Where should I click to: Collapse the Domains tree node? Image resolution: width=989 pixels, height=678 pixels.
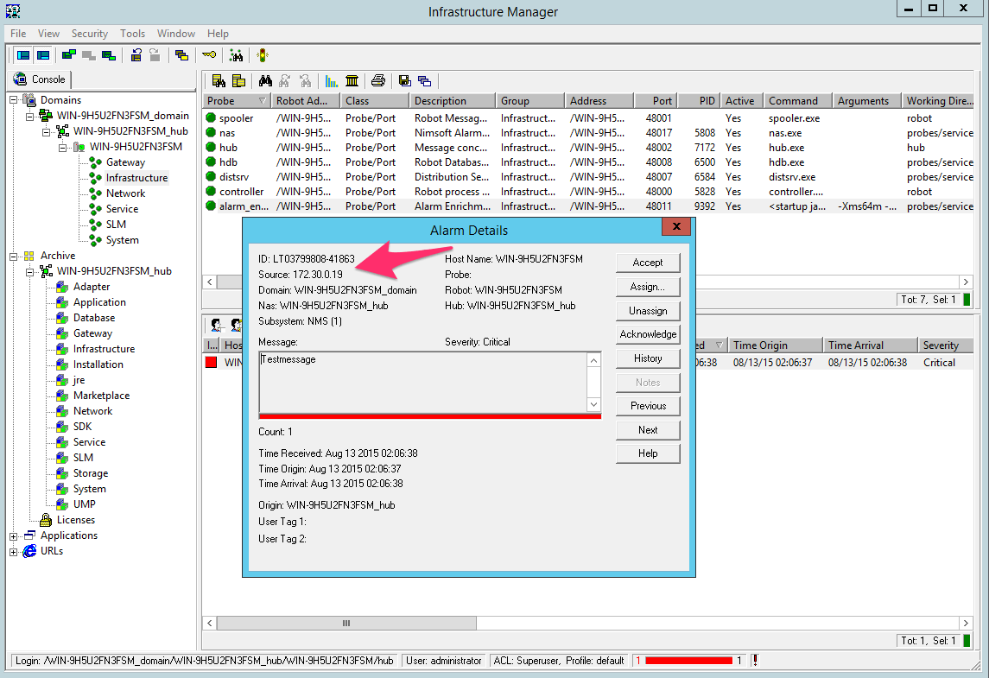(14, 100)
